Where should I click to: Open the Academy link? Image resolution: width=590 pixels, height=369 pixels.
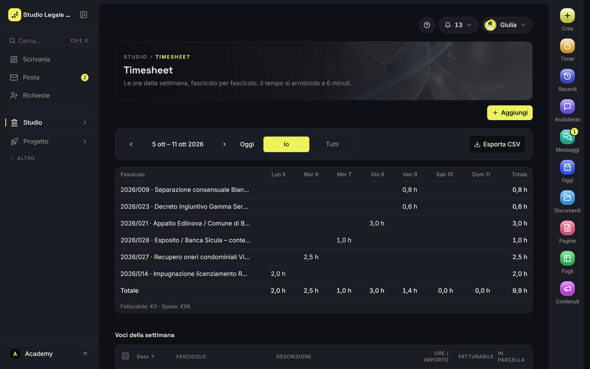coord(49,354)
